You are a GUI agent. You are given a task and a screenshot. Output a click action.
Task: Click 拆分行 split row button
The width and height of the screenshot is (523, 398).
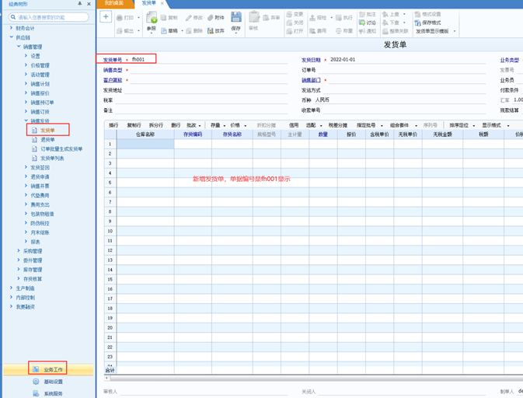[x=155, y=125]
